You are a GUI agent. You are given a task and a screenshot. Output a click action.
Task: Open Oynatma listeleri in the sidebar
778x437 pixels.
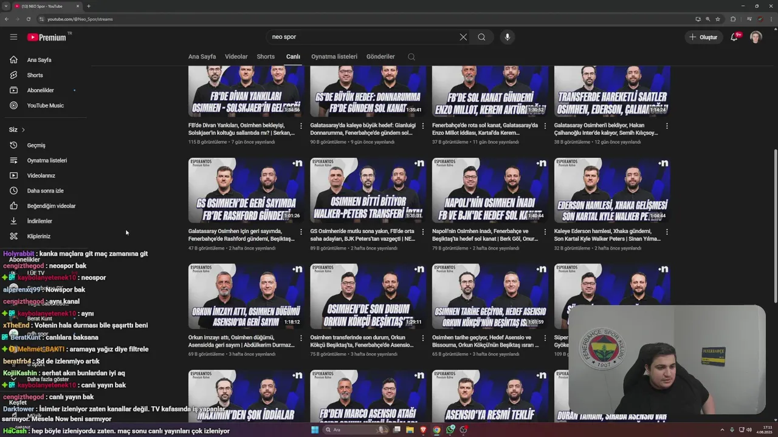tap(47, 160)
